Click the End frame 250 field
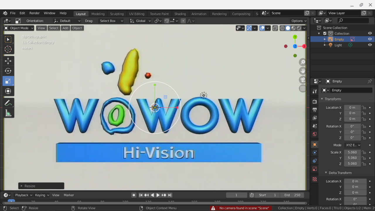The height and width of the screenshot is (211, 375). 292,195
